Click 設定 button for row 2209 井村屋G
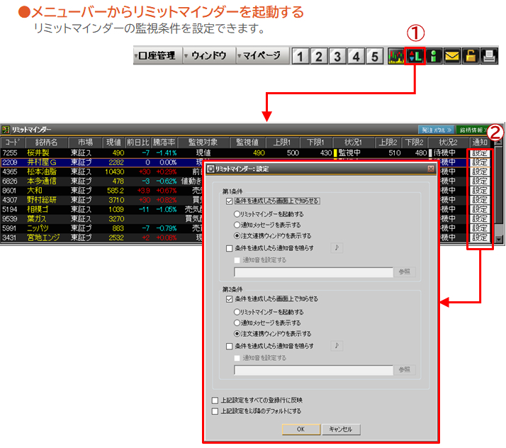The width and height of the screenshot is (506, 448). click(480, 162)
